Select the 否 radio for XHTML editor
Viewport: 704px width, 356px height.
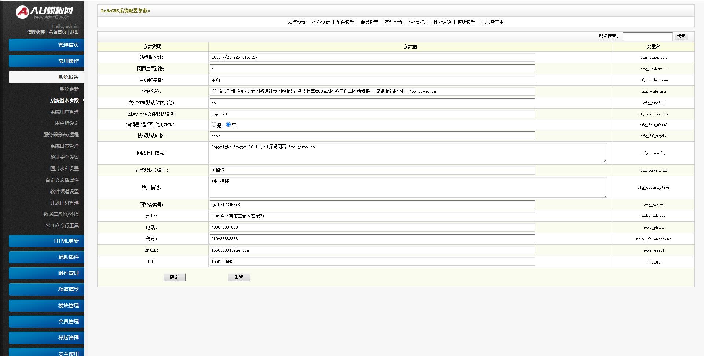tap(228, 125)
